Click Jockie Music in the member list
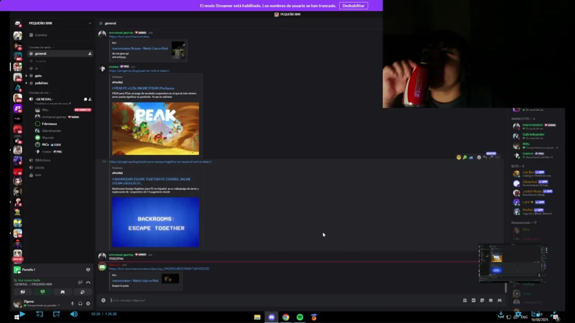Image resolution: width=575 pixels, height=323 pixels. (535, 193)
